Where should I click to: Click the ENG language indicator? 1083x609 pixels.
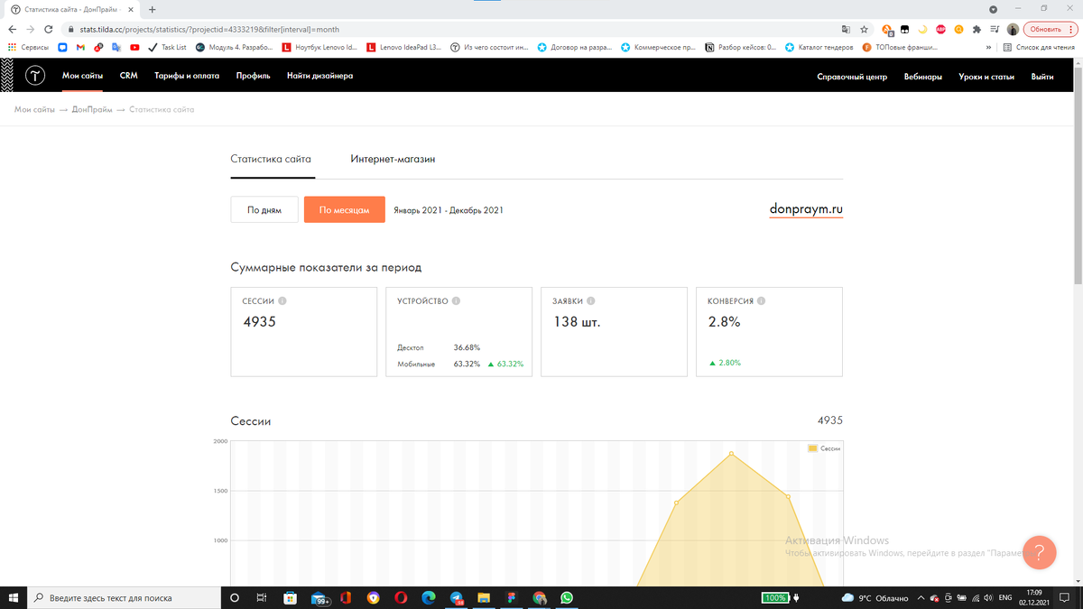coord(1004,597)
